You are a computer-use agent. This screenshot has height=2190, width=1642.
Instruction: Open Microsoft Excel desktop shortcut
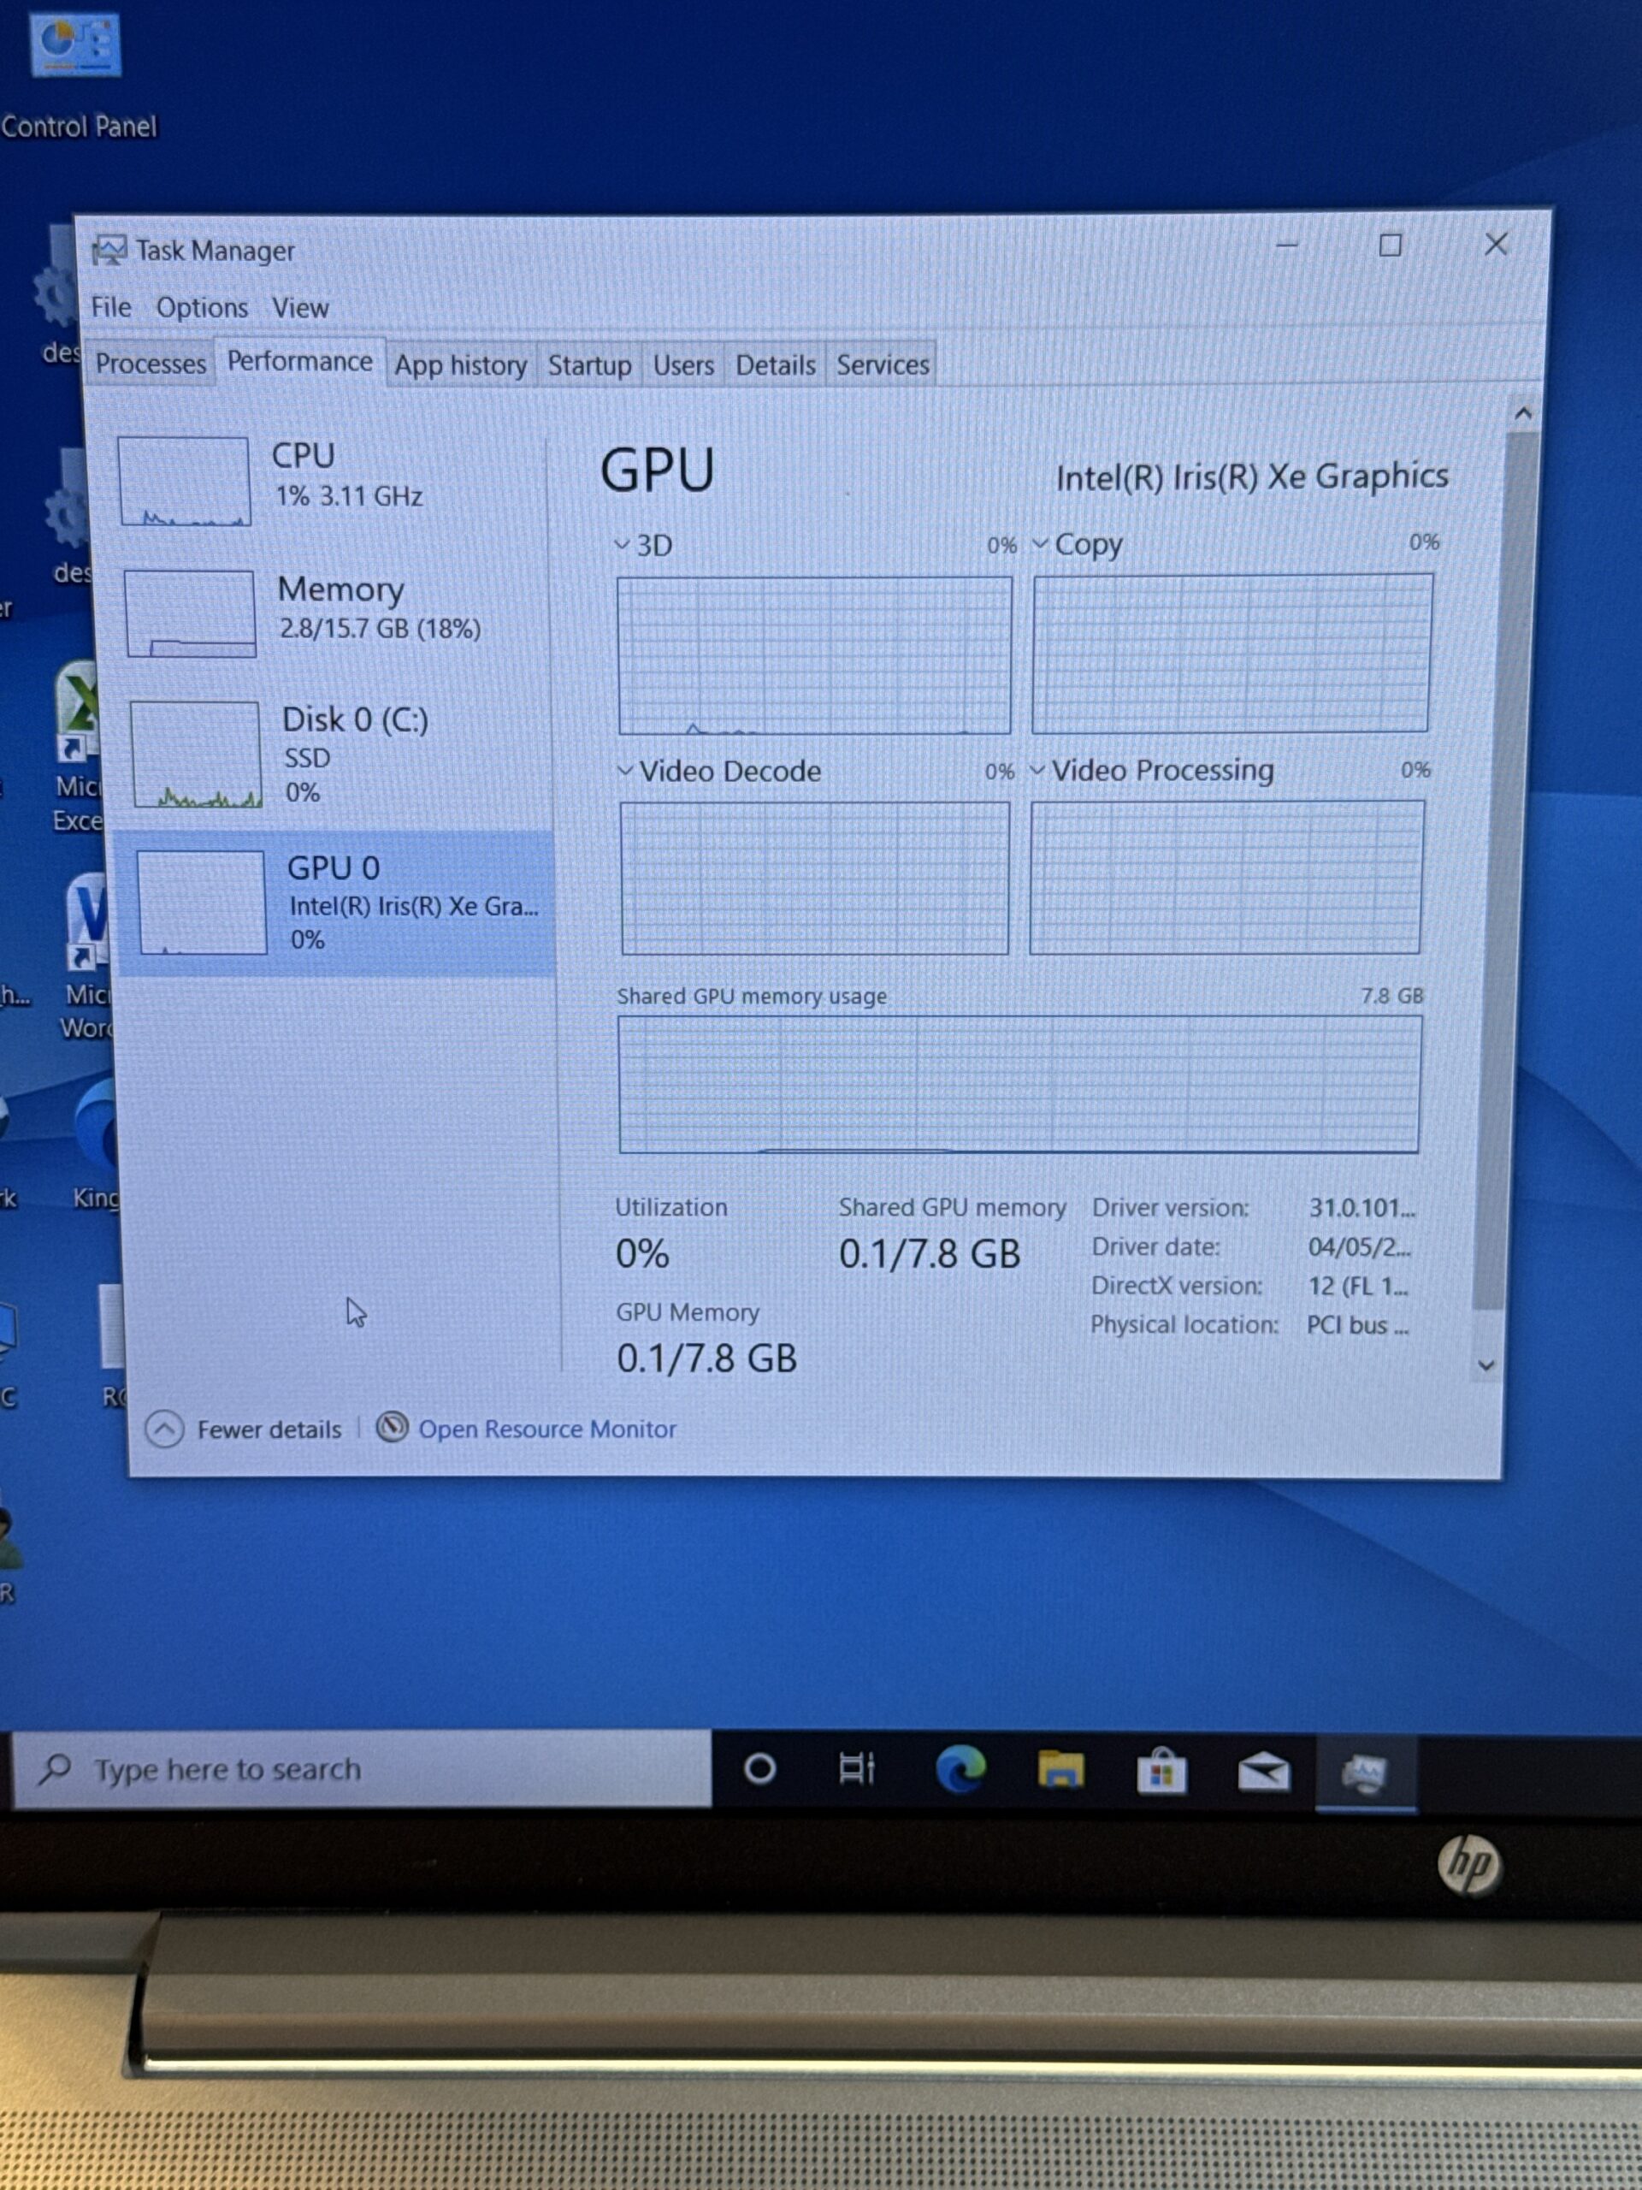(x=78, y=748)
